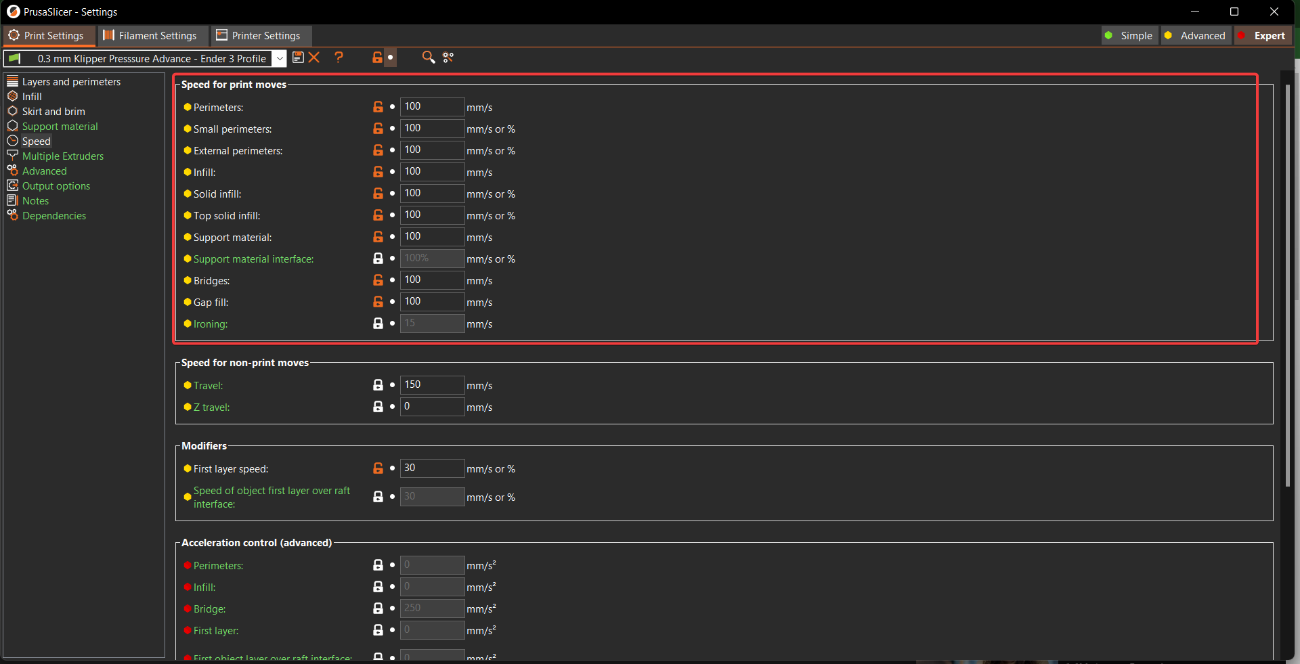Click the orange lock next to Infill speed
Viewport: 1300px width, 664px height.
pyautogui.click(x=378, y=172)
